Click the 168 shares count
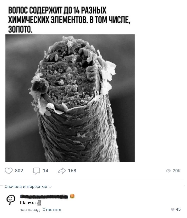 coord(72,171)
